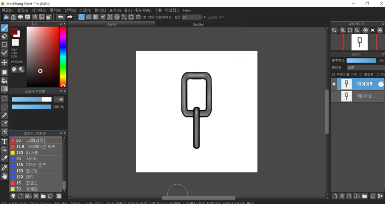Toggle visibility of 레이어5
The height and width of the screenshot is (204, 385).
click(334, 84)
